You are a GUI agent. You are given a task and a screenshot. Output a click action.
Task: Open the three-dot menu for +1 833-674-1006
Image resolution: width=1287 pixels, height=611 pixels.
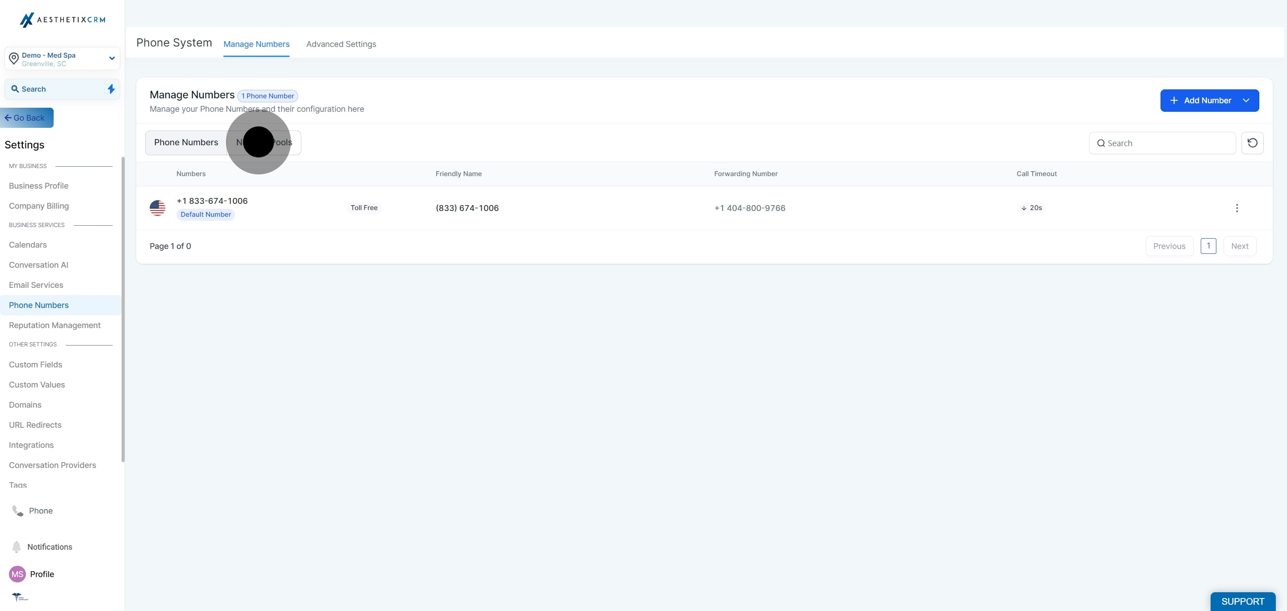(x=1237, y=208)
